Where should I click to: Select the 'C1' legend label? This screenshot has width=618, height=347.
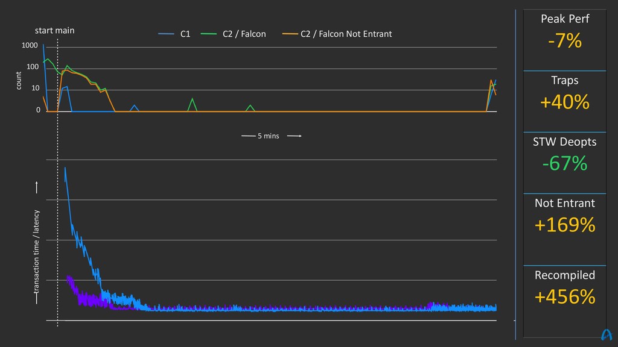(185, 34)
